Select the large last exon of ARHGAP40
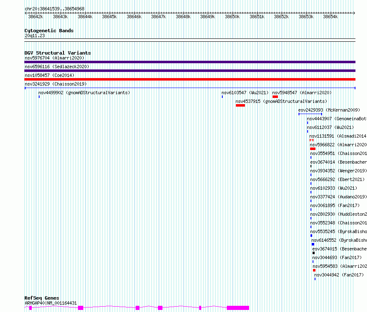Viewport: 367px width, 312px height. click(238, 308)
